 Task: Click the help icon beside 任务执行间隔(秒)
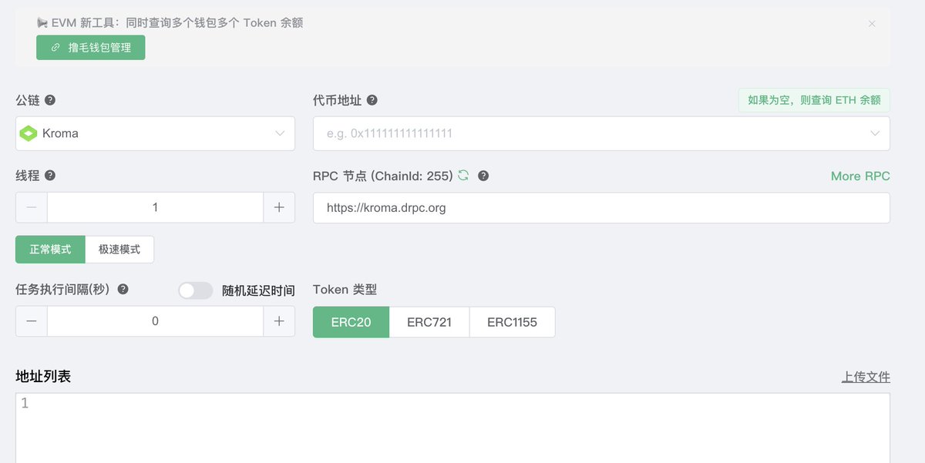[123, 290]
